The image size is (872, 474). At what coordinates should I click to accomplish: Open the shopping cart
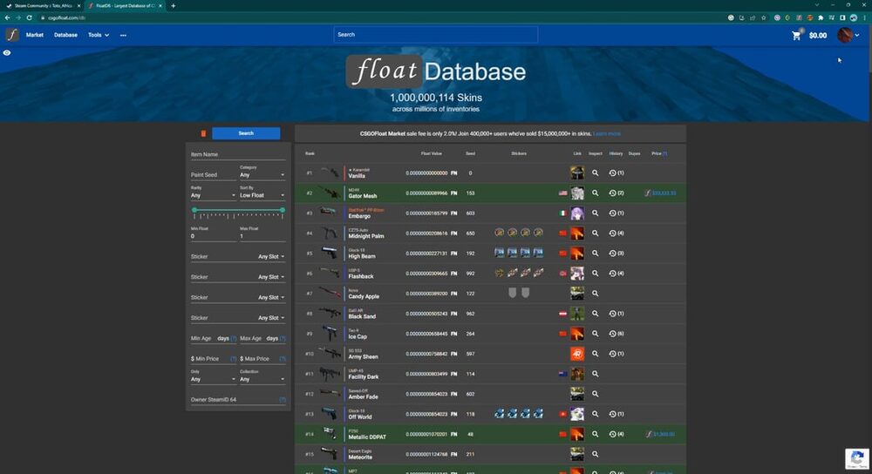click(x=796, y=35)
